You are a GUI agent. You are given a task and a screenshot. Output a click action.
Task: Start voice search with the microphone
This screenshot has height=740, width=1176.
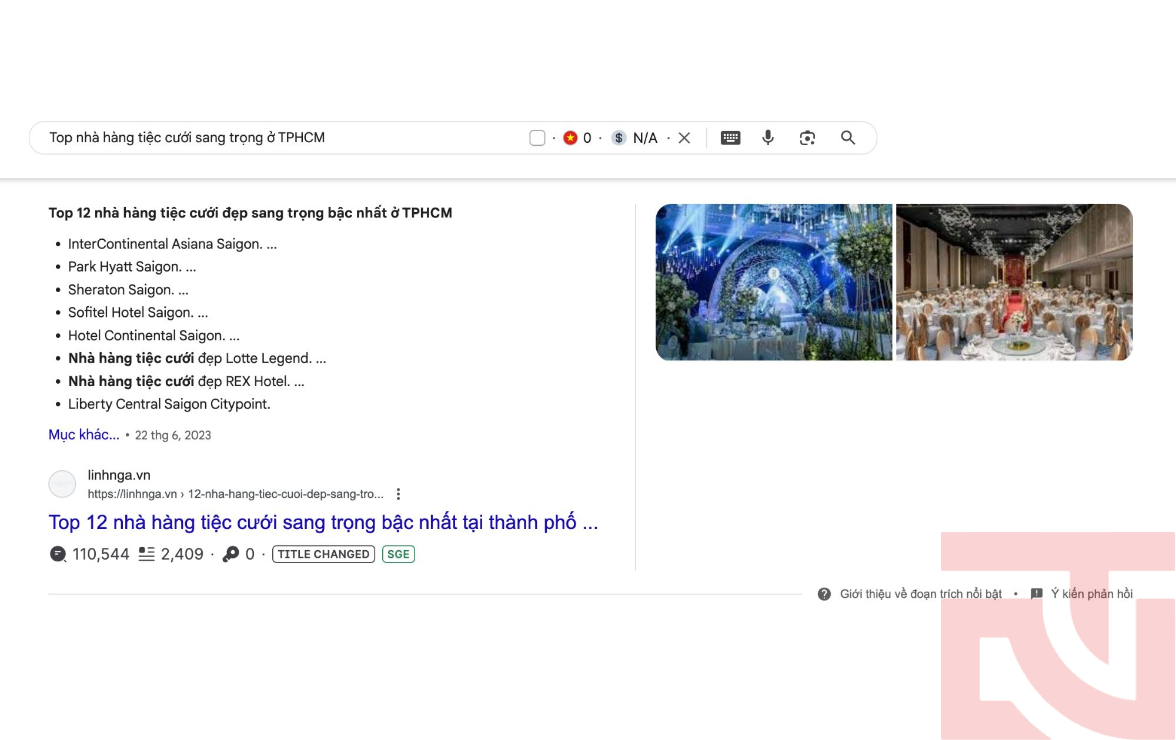(768, 138)
